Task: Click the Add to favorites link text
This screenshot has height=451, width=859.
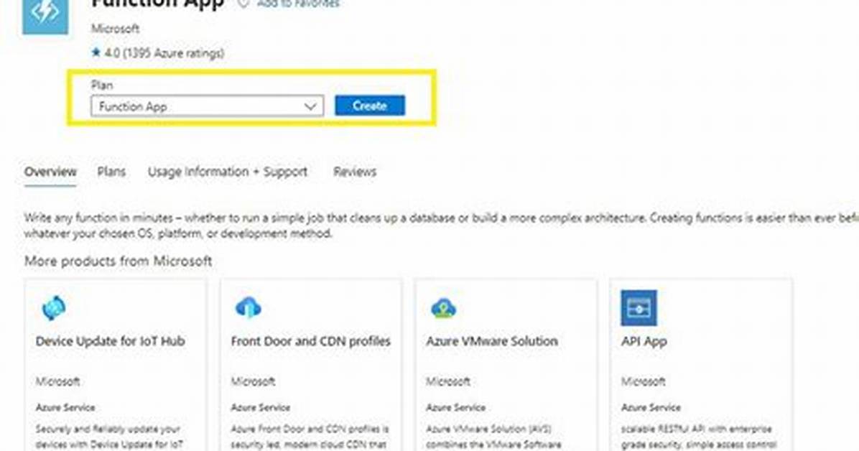Action: pos(298,4)
